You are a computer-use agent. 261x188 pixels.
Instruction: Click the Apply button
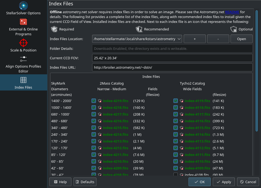pos(224,182)
